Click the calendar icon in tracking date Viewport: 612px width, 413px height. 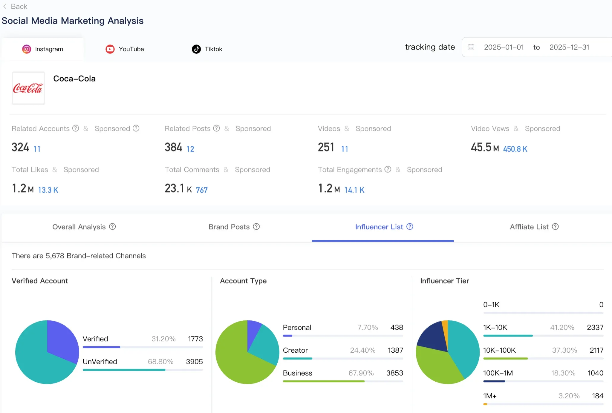point(471,47)
